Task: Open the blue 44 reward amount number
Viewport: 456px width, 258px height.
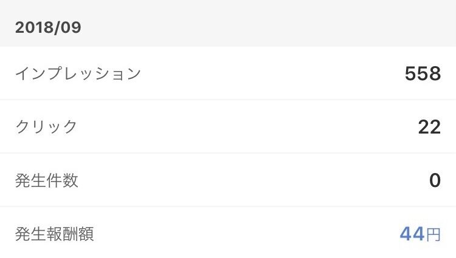Action: pyautogui.click(x=412, y=234)
